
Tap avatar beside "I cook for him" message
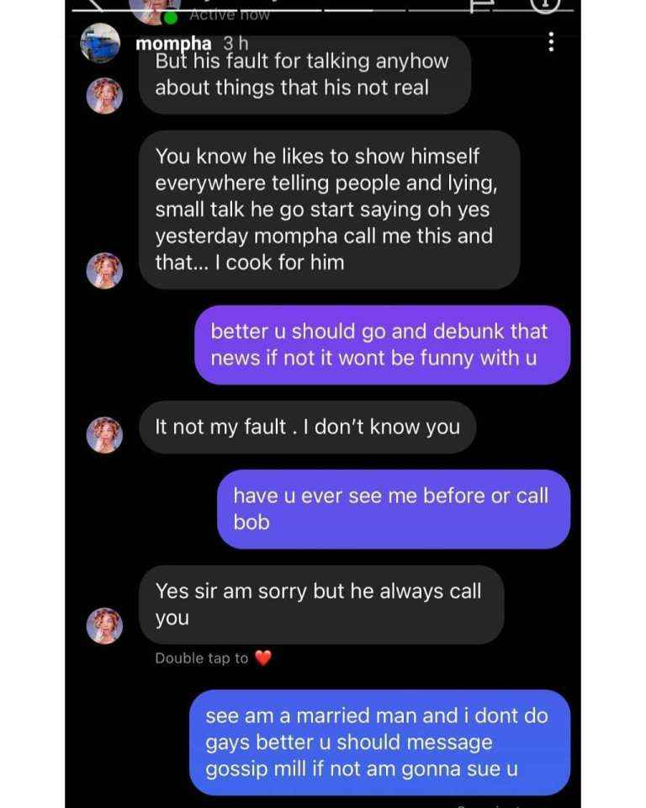(104, 270)
